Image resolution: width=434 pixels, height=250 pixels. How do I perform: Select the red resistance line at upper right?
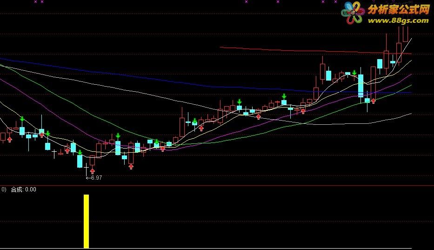[315, 51]
